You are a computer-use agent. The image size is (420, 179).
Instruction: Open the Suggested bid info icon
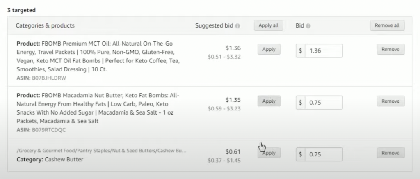[x=237, y=26]
